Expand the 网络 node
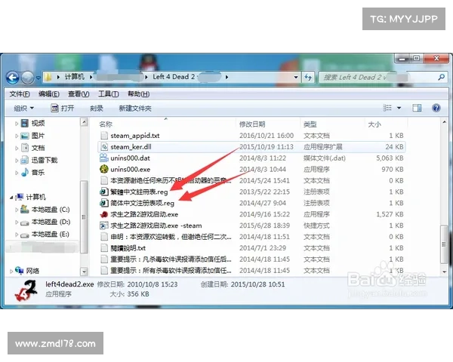Screen dimensions: 453x362 coord(11,271)
